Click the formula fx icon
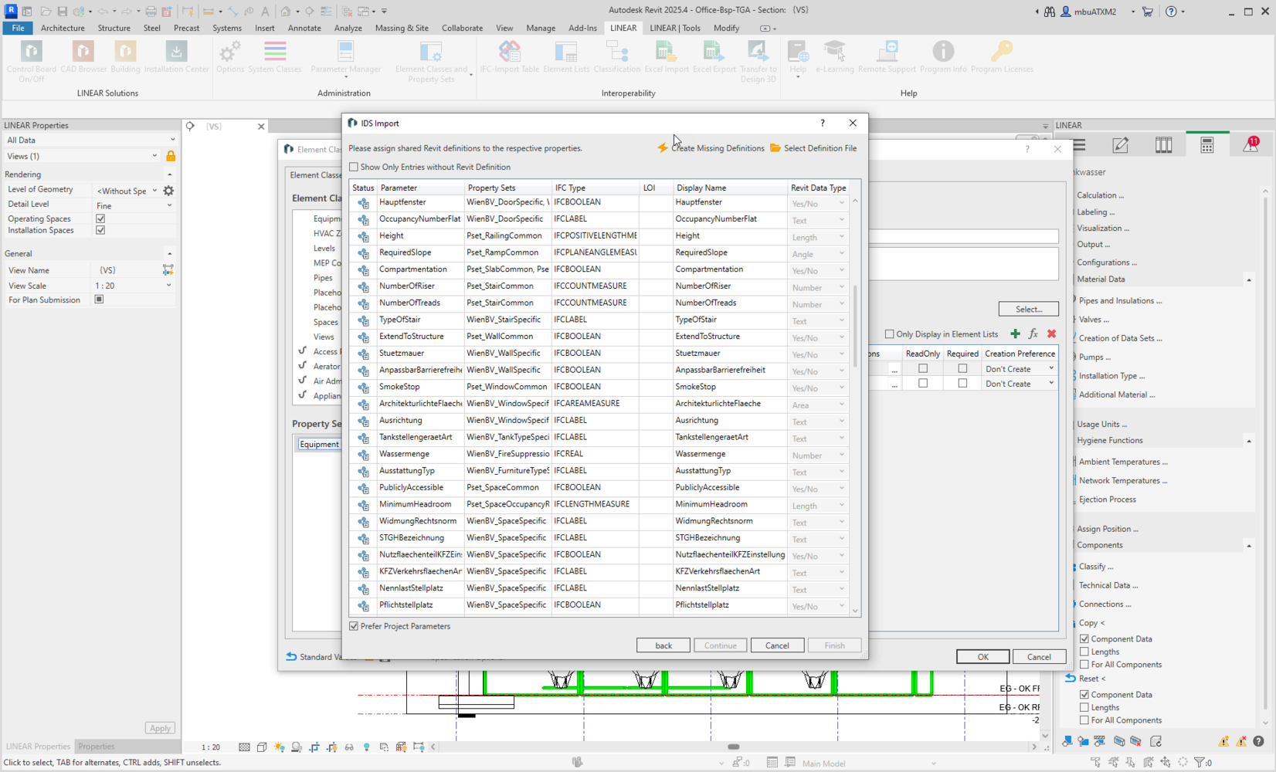1276x772 pixels. coord(1033,334)
